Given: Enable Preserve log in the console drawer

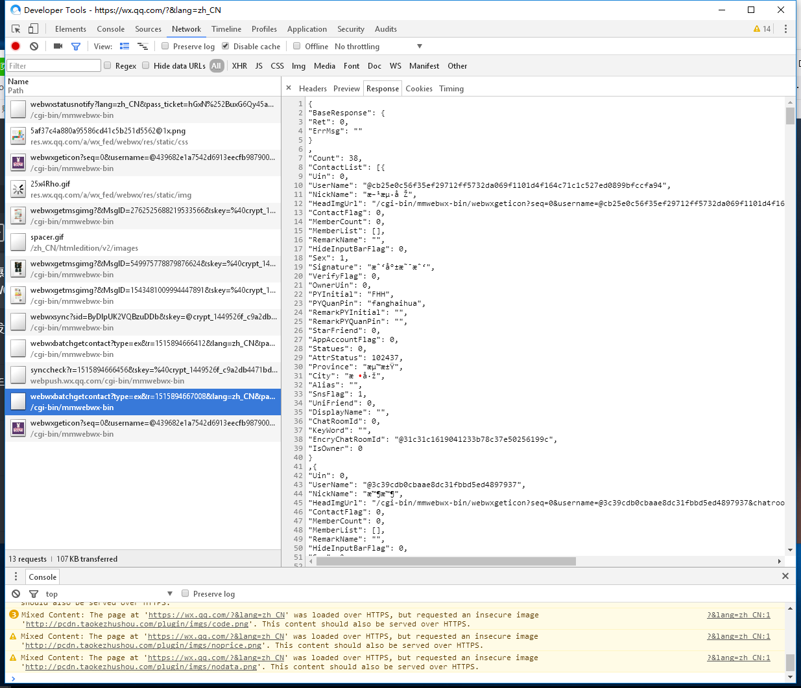Looking at the screenshot, I should click(185, 593).
